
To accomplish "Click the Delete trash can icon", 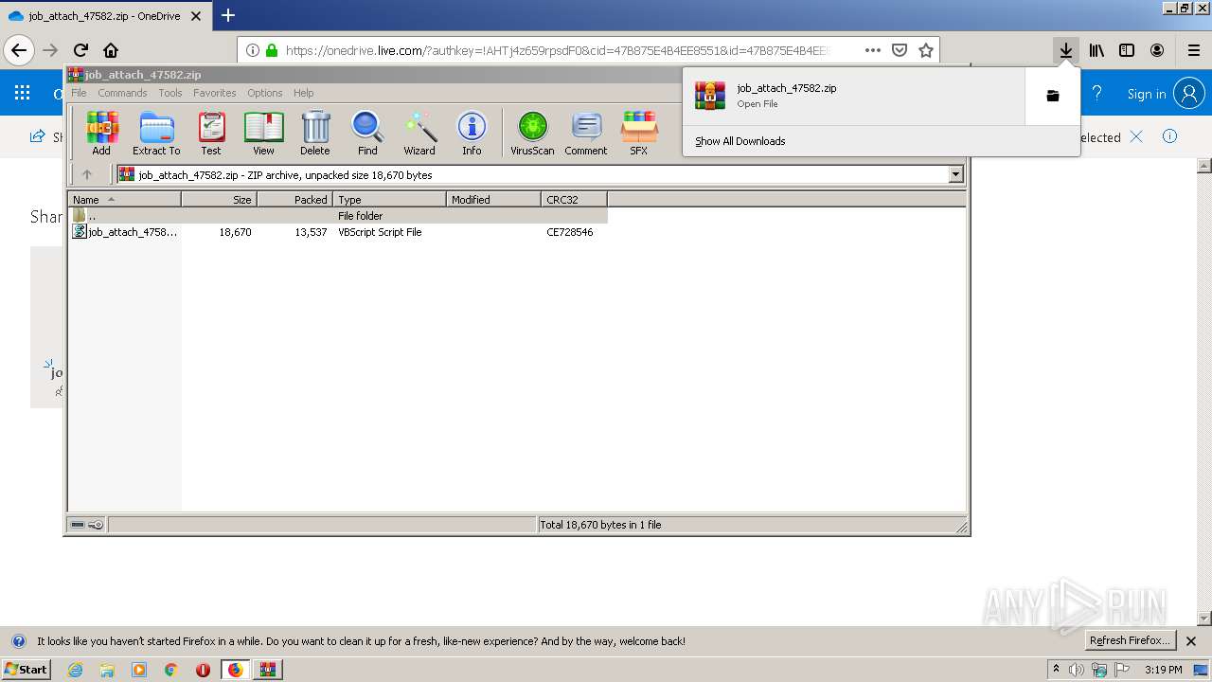I will pyautogui.click(x=315, y=134).
